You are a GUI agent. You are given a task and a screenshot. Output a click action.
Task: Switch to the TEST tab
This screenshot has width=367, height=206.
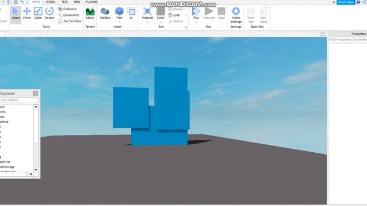point(64,2)
